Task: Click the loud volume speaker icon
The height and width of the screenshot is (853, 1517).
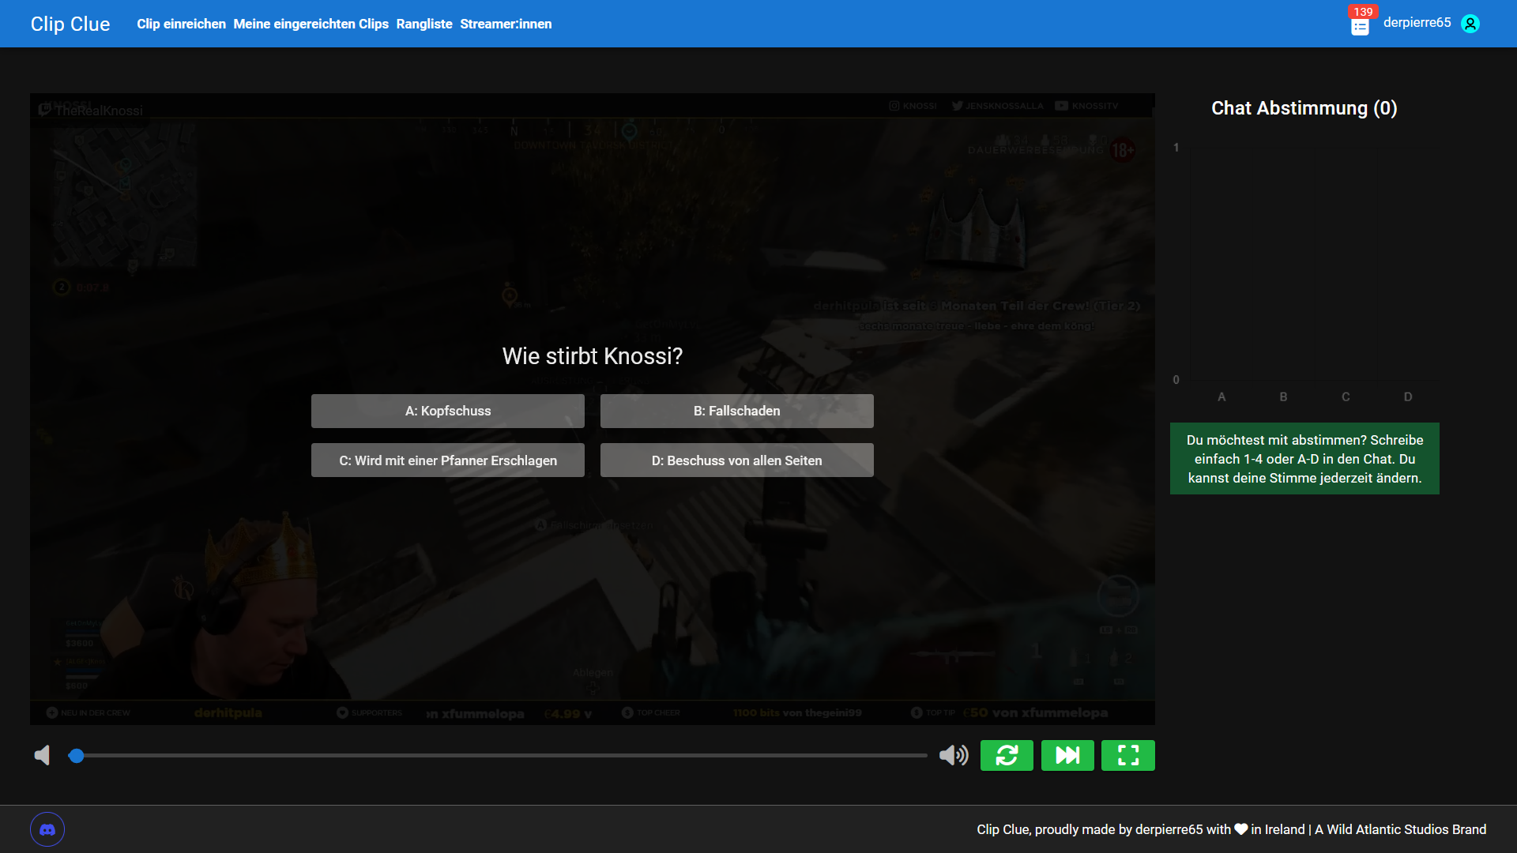Action: point(954,755)
